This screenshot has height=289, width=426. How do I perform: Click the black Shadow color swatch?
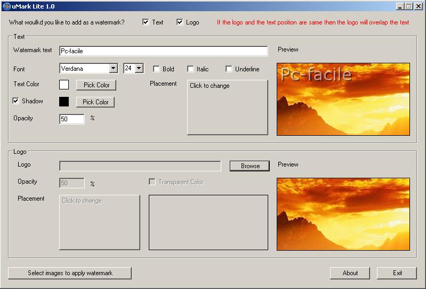64,102
